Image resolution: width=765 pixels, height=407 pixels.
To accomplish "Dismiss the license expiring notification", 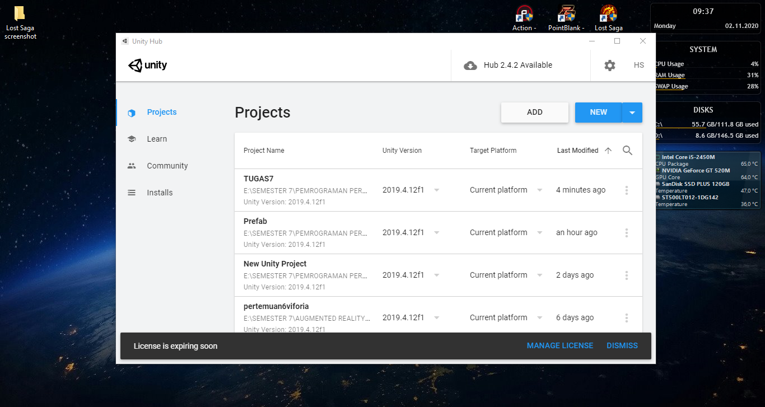I will [x=622, y=346].
